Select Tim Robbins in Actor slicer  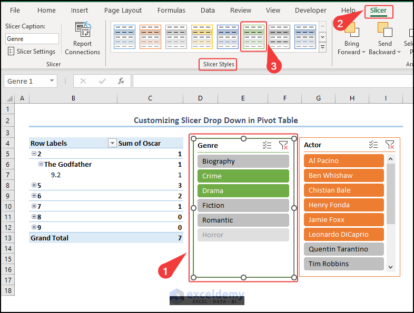coord(344,264)
